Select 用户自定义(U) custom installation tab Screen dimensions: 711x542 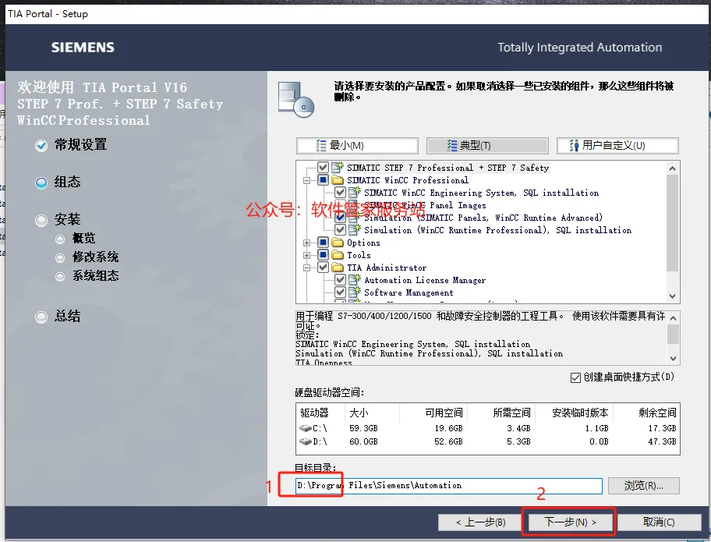coord(617,146)
